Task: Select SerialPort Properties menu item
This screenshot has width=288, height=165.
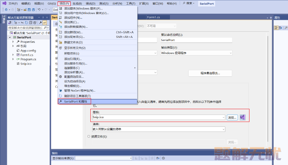Action: click(98, 102)
